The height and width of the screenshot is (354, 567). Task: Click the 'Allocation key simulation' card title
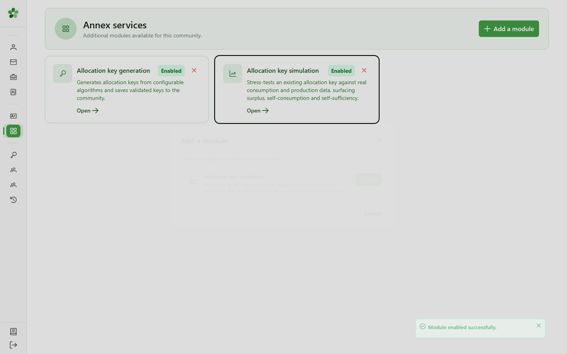283,70
